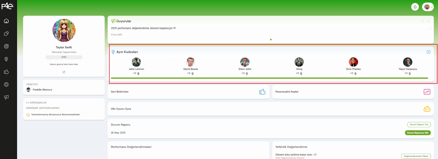Go to previous announcement arrow
Screen dimensions: 438x159
tap(423, 21)
